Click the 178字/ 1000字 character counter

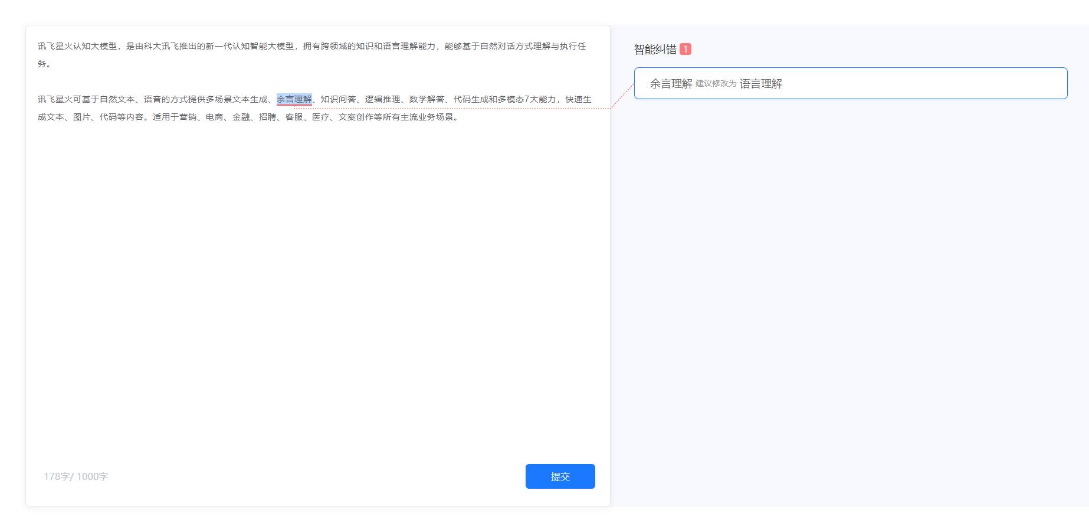pyautogui.click(x=76, y=476)
